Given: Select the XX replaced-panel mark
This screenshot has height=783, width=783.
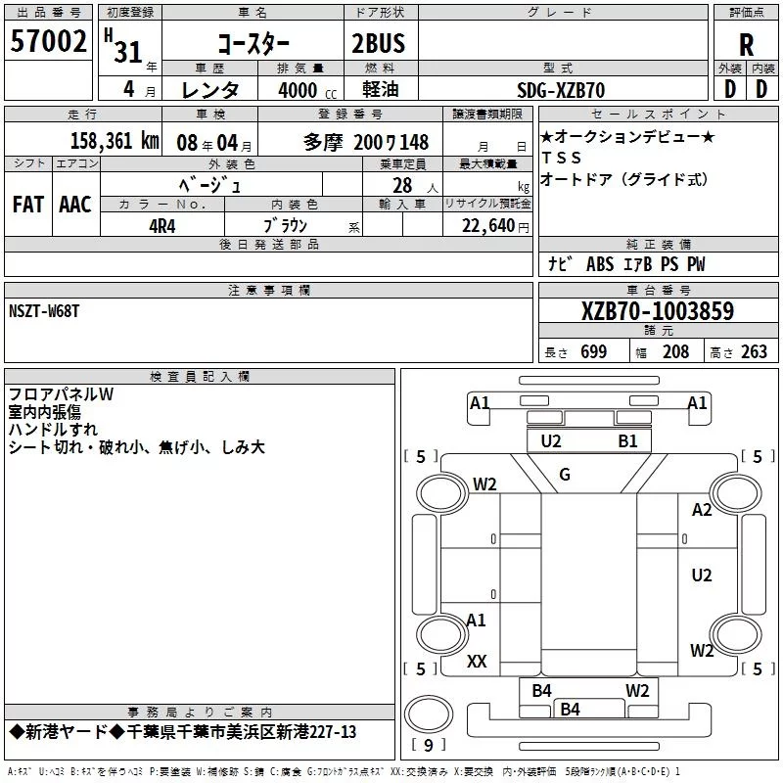Looking at the screenshot, I should click(477, 662).
